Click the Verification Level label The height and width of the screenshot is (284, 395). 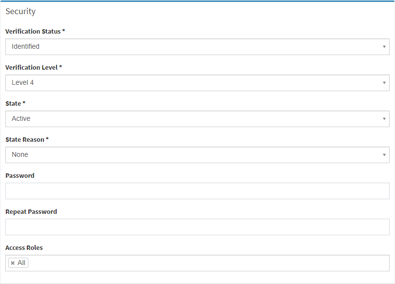[x=31, y=67]
